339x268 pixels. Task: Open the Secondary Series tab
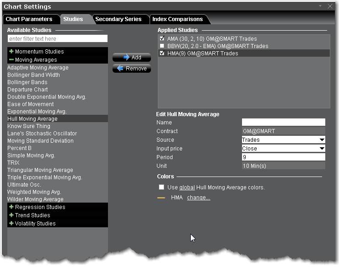[118, 19]
